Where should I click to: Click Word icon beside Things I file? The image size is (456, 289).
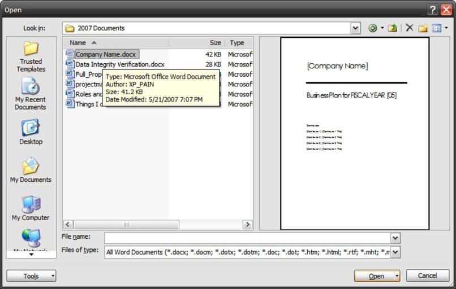pyautogui.click(x=70, y=104)
